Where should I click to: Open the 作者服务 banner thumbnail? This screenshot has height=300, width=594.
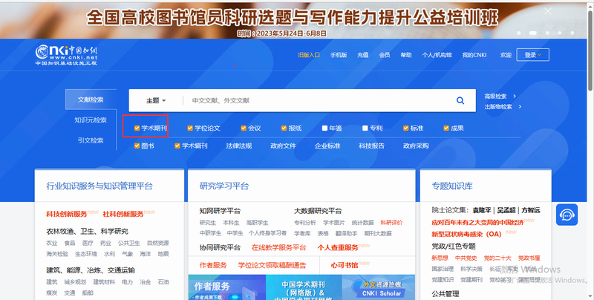click(x=227, y=287)
